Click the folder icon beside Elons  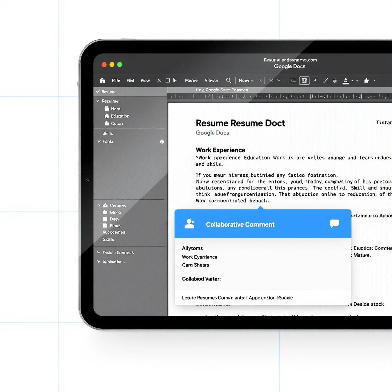105,226
